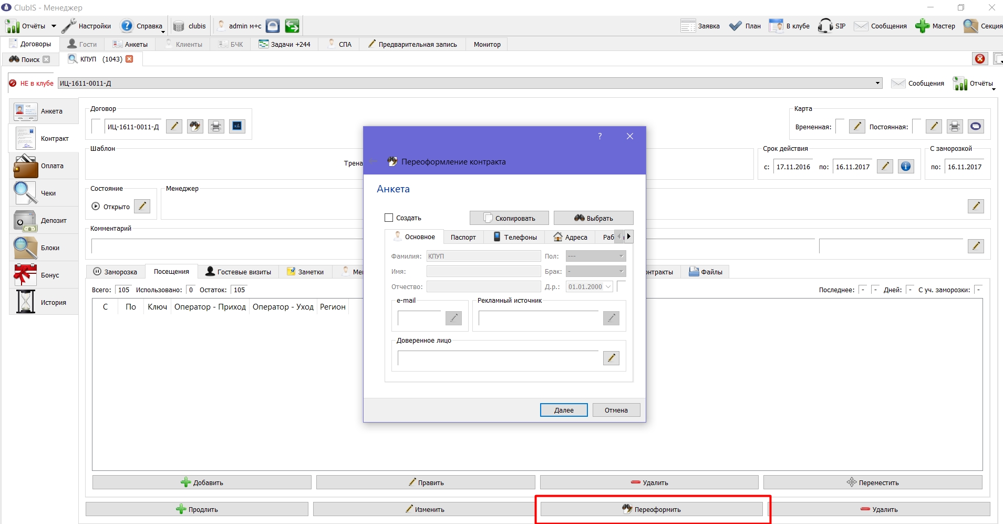Open the Д.р. date dropdown arrow

(x=608, y=286)
